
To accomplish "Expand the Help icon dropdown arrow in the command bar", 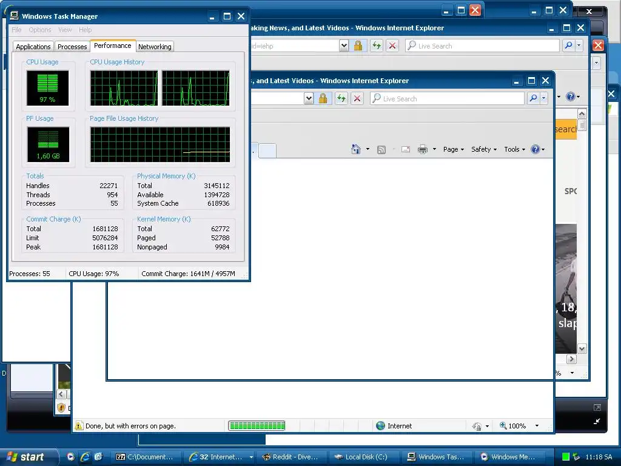I will point(543,149).
